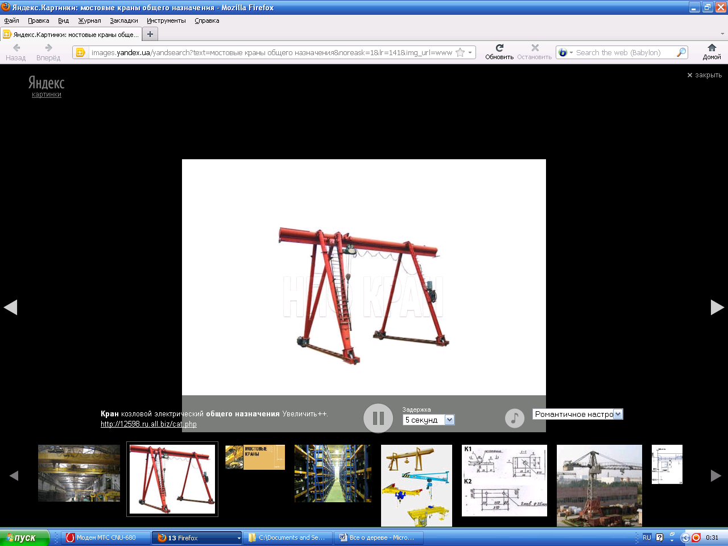
Task: Select the K1 K2 drawing thumbnail
Action: coord(504,481)
